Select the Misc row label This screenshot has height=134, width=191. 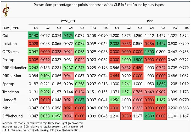6,108
